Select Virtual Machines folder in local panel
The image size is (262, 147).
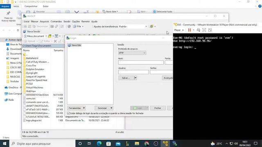click(x=34, y=87)
